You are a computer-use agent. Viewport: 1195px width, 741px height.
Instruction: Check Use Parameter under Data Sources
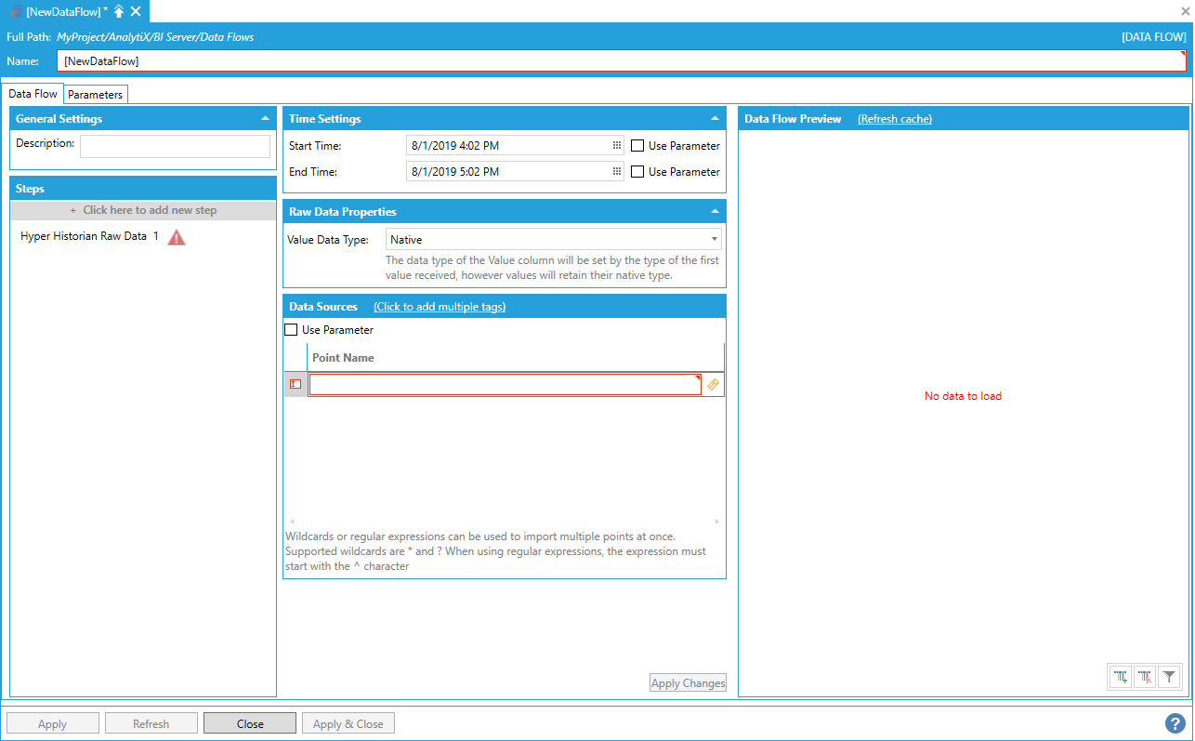click(x=291, y=330)
